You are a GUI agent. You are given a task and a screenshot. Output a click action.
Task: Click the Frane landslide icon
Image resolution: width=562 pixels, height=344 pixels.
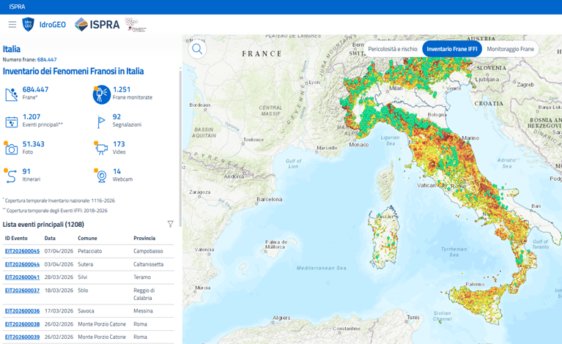[x=11, y=94]
